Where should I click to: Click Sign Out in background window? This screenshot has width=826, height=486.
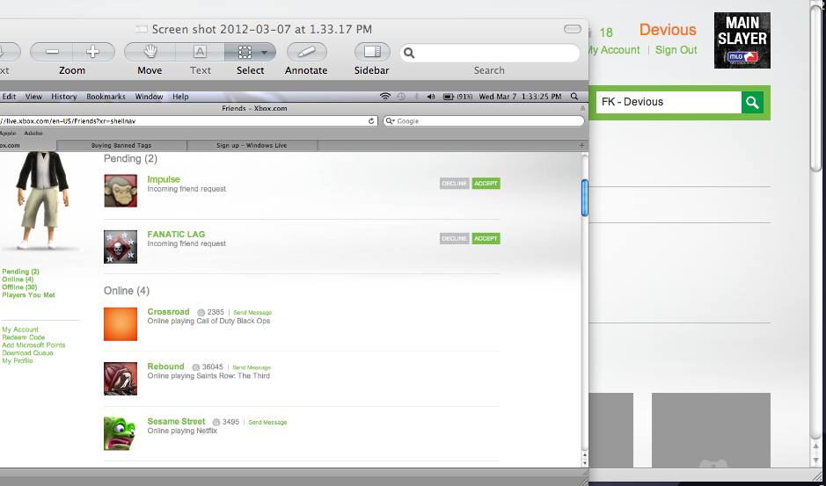click(x=676, y=50)
